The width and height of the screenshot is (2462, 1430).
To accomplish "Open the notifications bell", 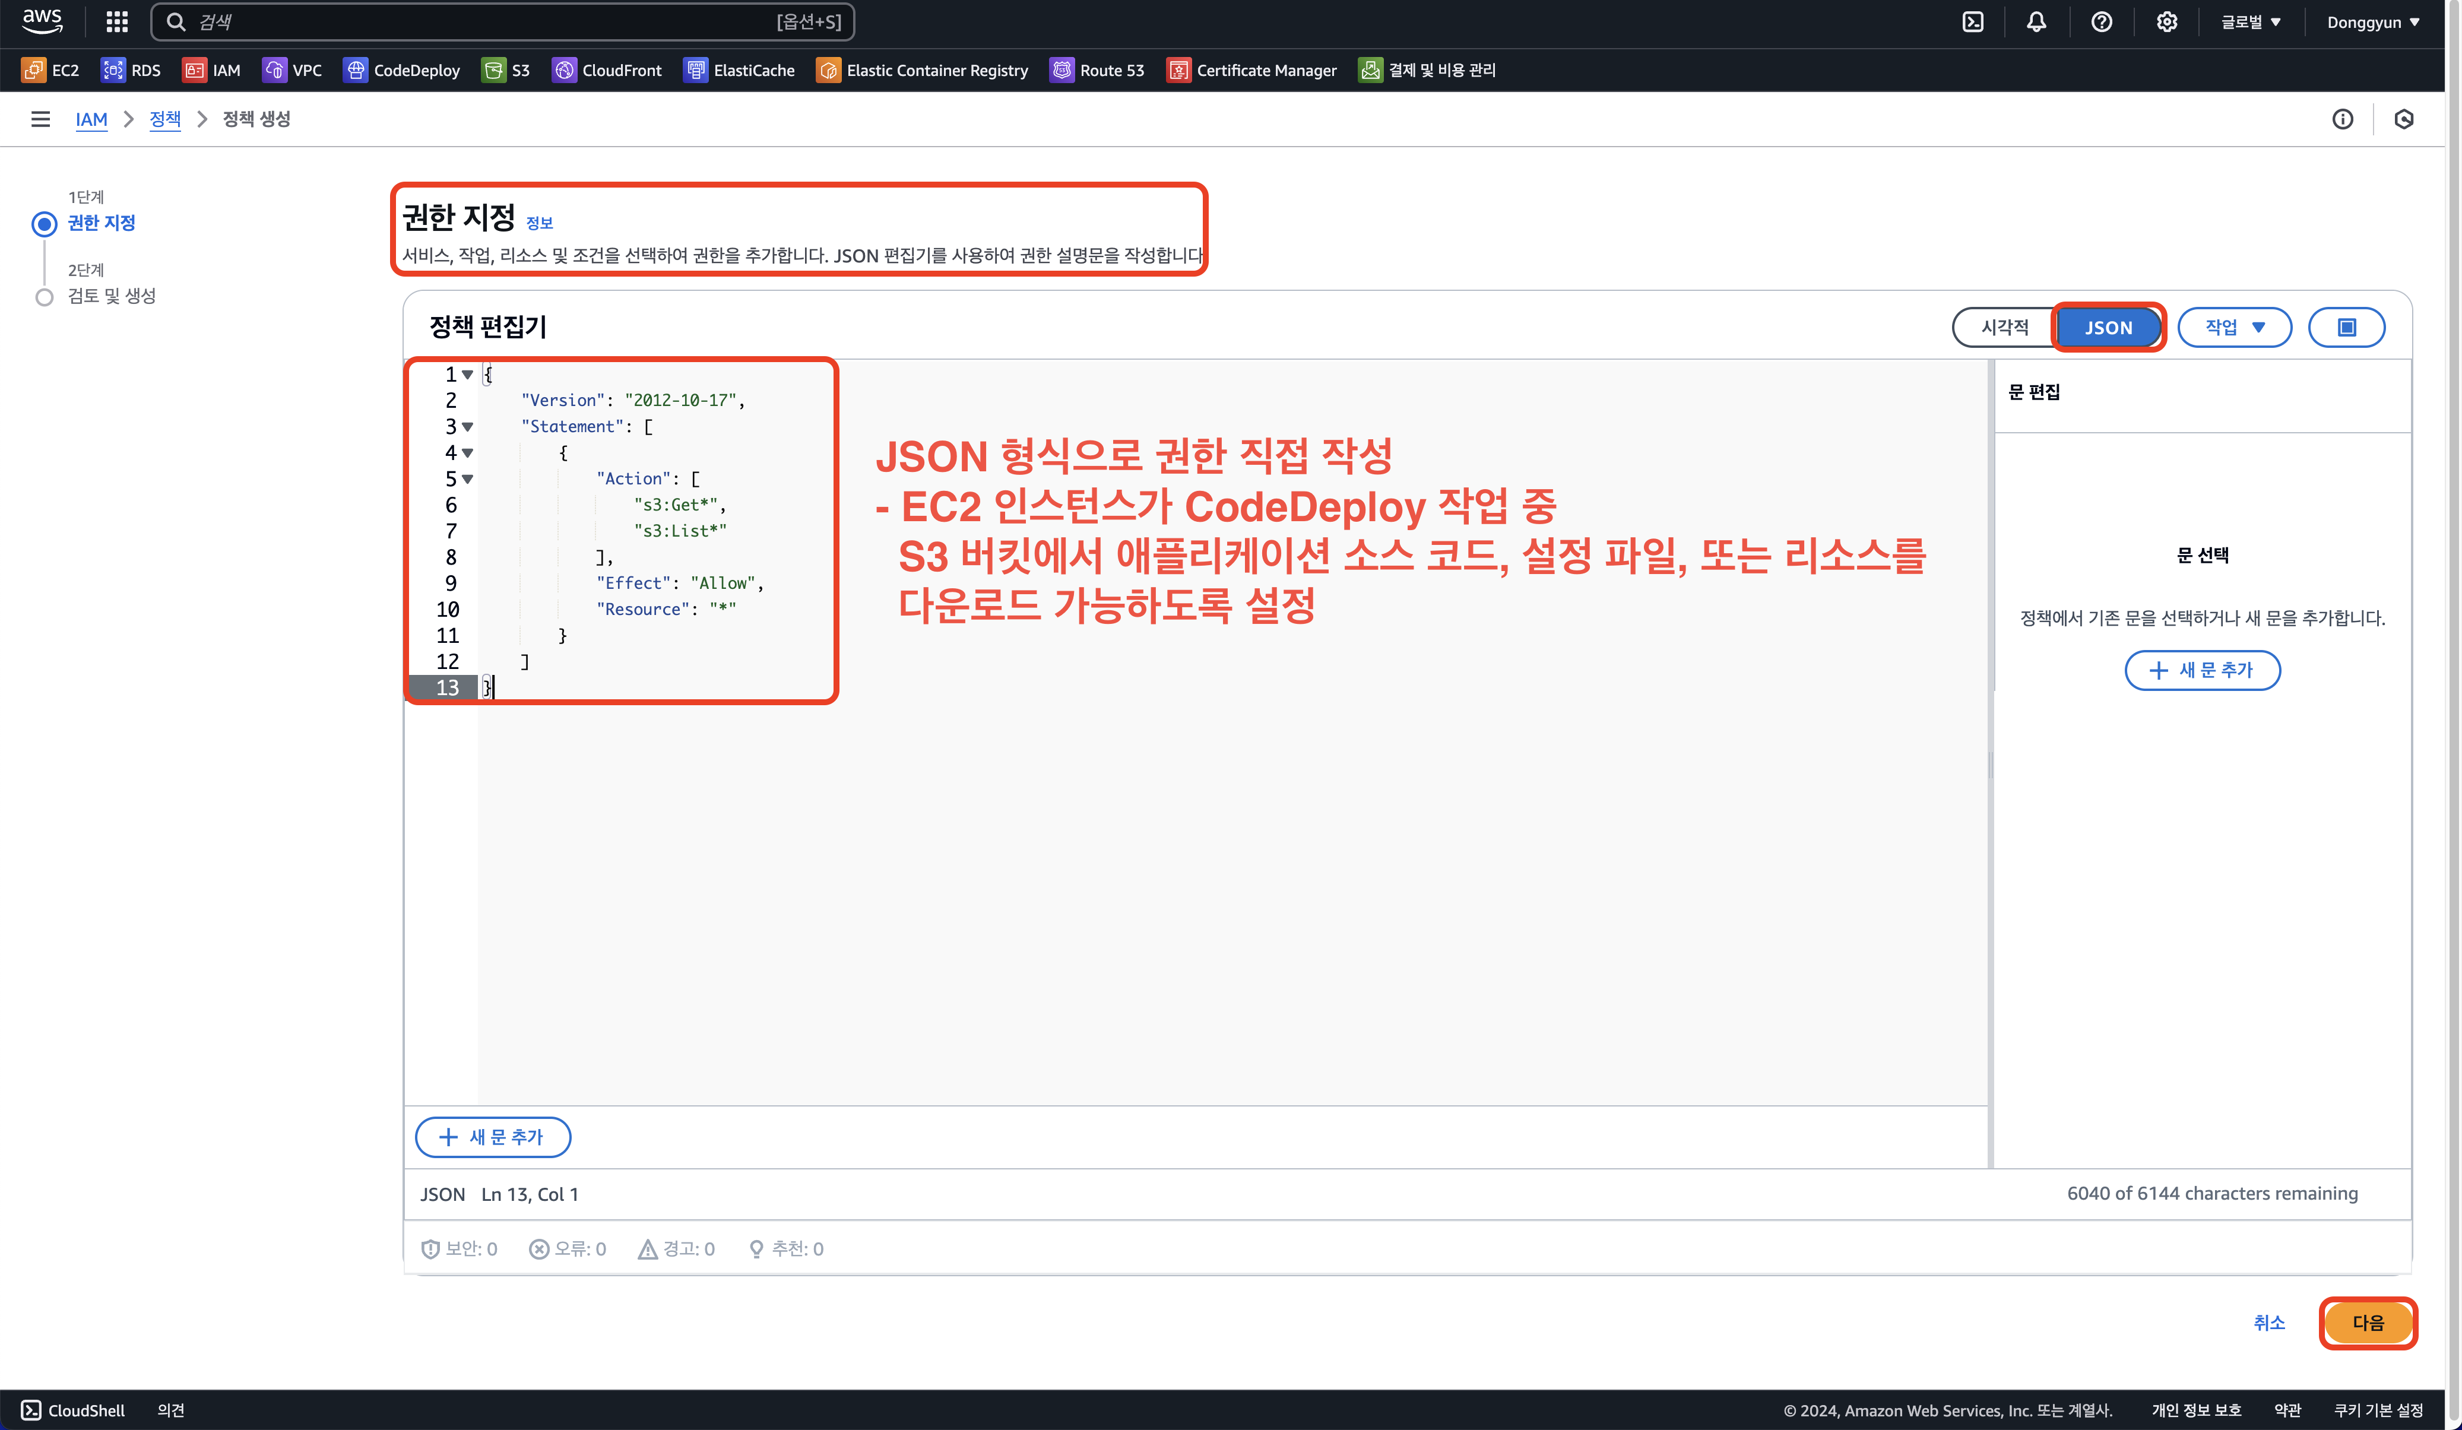I will [x=2036, y=21].
